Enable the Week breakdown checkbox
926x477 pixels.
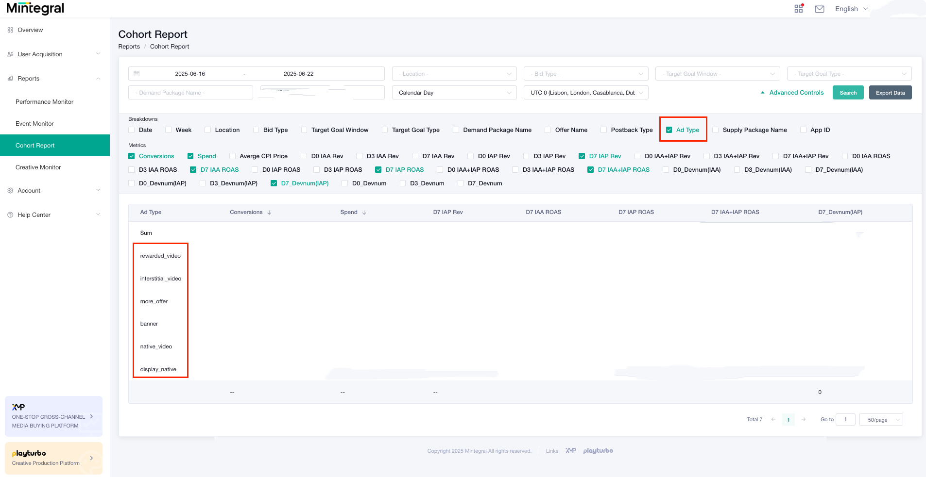168,130
